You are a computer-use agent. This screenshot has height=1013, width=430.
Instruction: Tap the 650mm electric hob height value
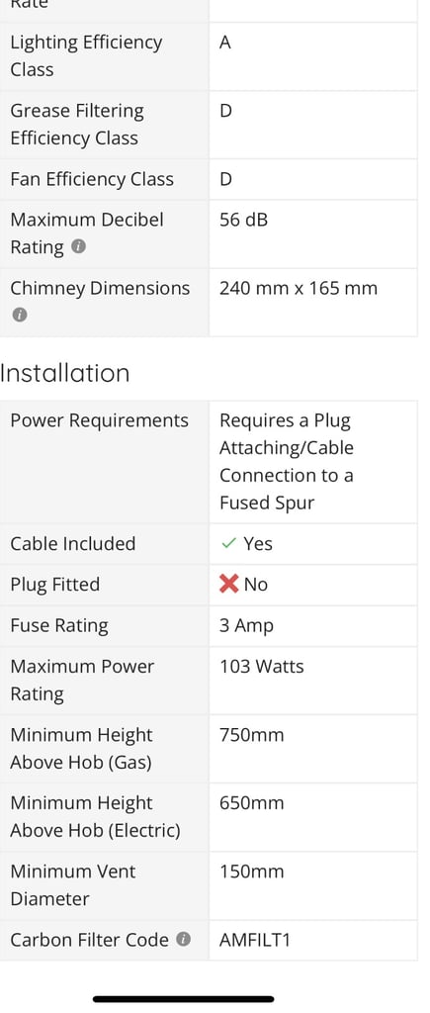point(251,803)
